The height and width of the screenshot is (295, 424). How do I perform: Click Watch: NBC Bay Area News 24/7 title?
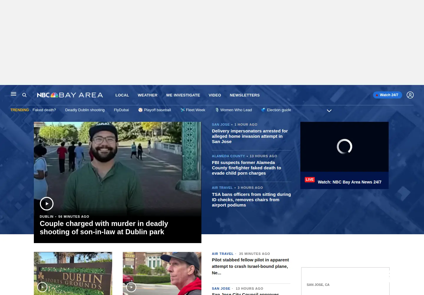(x=350, y=182)
